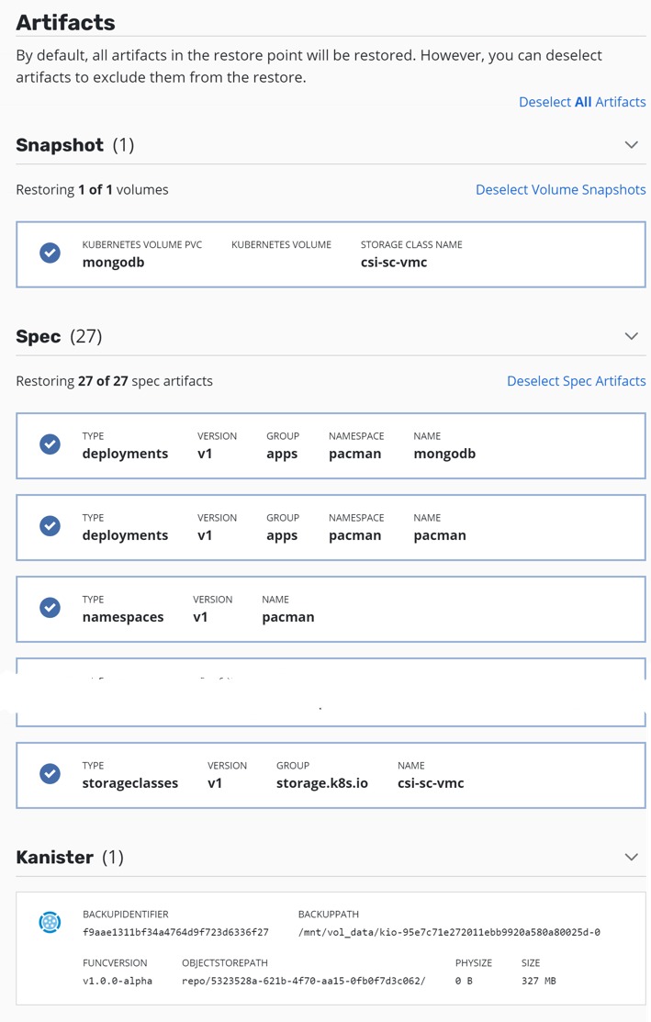Click 'Restoring 1 of 1 volumes' text
651x1022 pixels.
point(92,190)
